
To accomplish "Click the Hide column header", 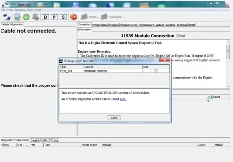I will 156,67.
